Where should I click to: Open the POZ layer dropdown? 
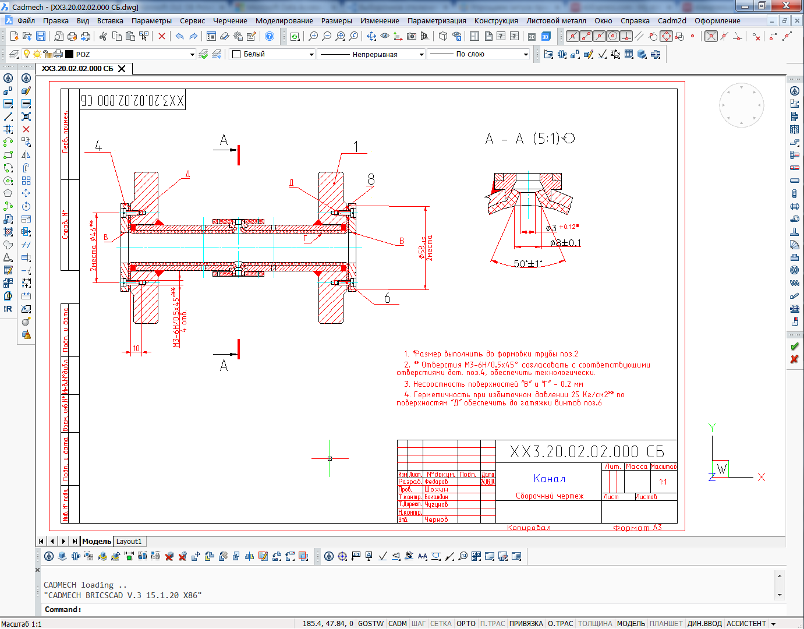pos(192,54)
